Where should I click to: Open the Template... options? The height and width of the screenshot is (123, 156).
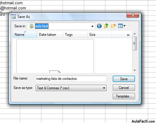[x=124, y=96]
